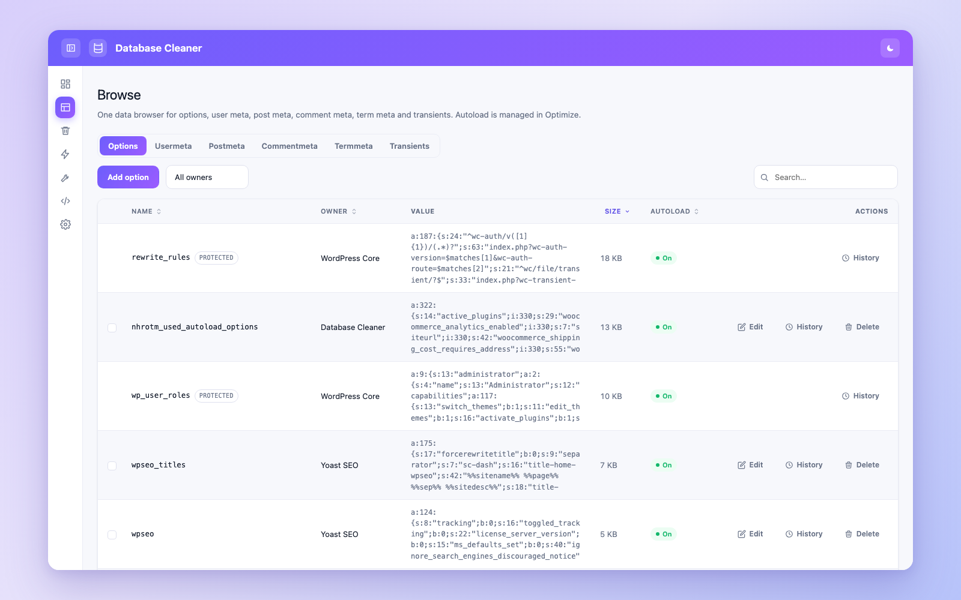
Task: Click the pencil Edit icon for nhrotm_used_autoload_options
Action: pos(742,327)
